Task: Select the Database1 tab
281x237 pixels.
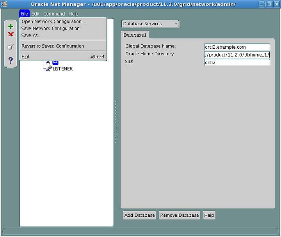Action: click(x=135, y=35)
